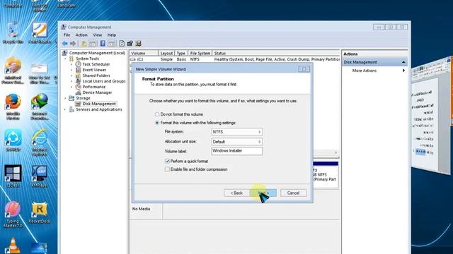This screenshot has width=453, height=254.
Task: Open the File menu
Action: pyautogui.click(x=67, y=35)
